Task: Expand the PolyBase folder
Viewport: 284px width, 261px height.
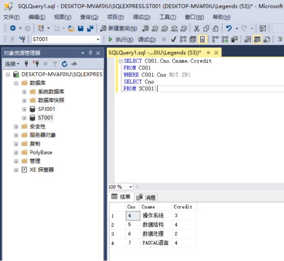Action: click(16, 153)
